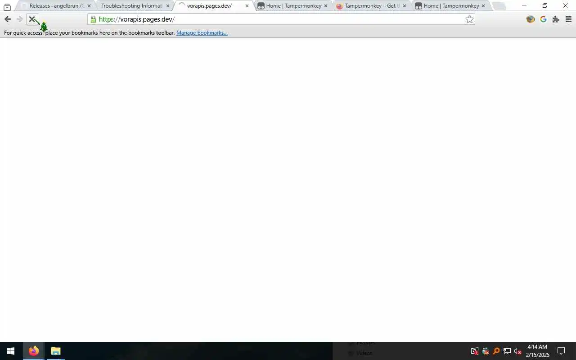The height and width of the screenshot is (360, 576).
Task: Close the first Home | Tampermonkey tab
Action: coord(326,6)
